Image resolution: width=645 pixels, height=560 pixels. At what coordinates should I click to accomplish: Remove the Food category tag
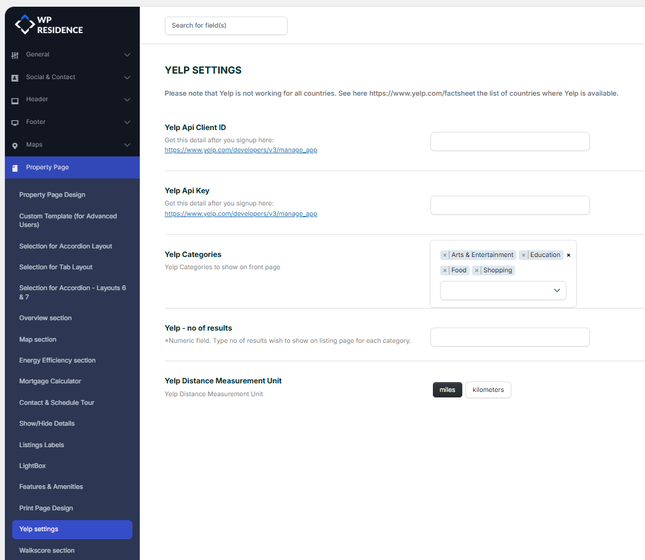pos(445,270)
